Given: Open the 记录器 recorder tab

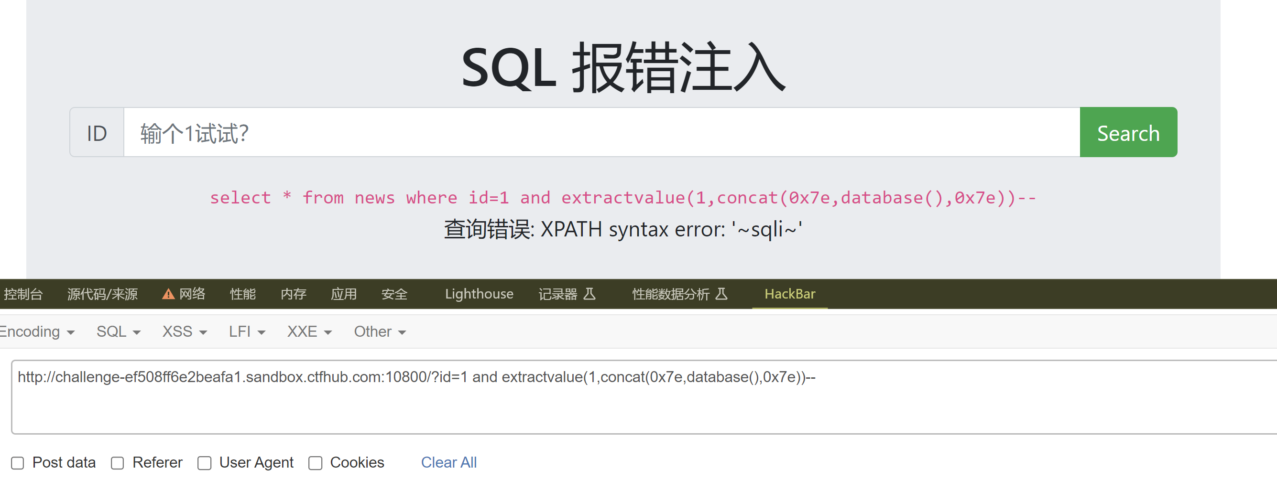Looking at the screenshot, I should (557, 294).
